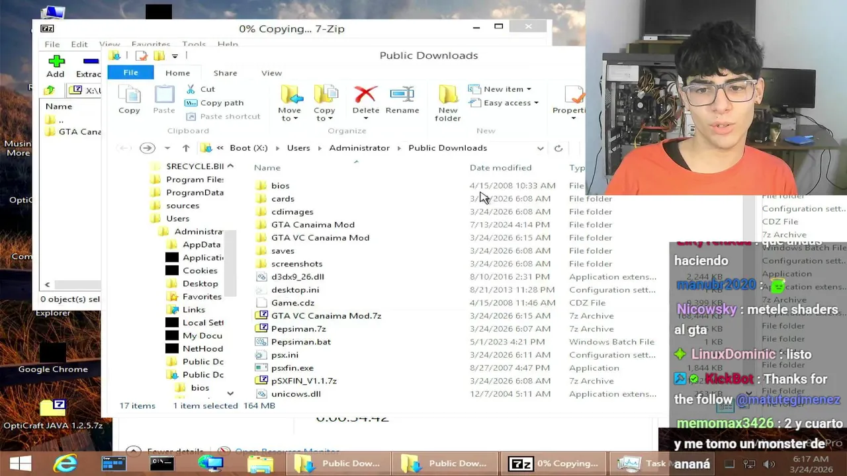Select the GTA Canaima Mod folder

[312, 225]
